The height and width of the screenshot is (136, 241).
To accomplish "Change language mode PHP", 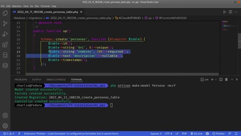I will (x=184, y=133).
